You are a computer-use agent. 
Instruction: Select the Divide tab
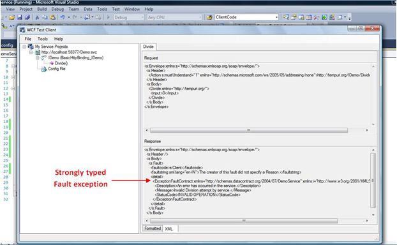click(148, 47)
